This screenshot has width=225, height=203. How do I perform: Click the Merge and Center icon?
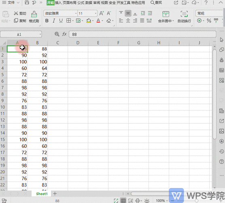pos(166,14)
